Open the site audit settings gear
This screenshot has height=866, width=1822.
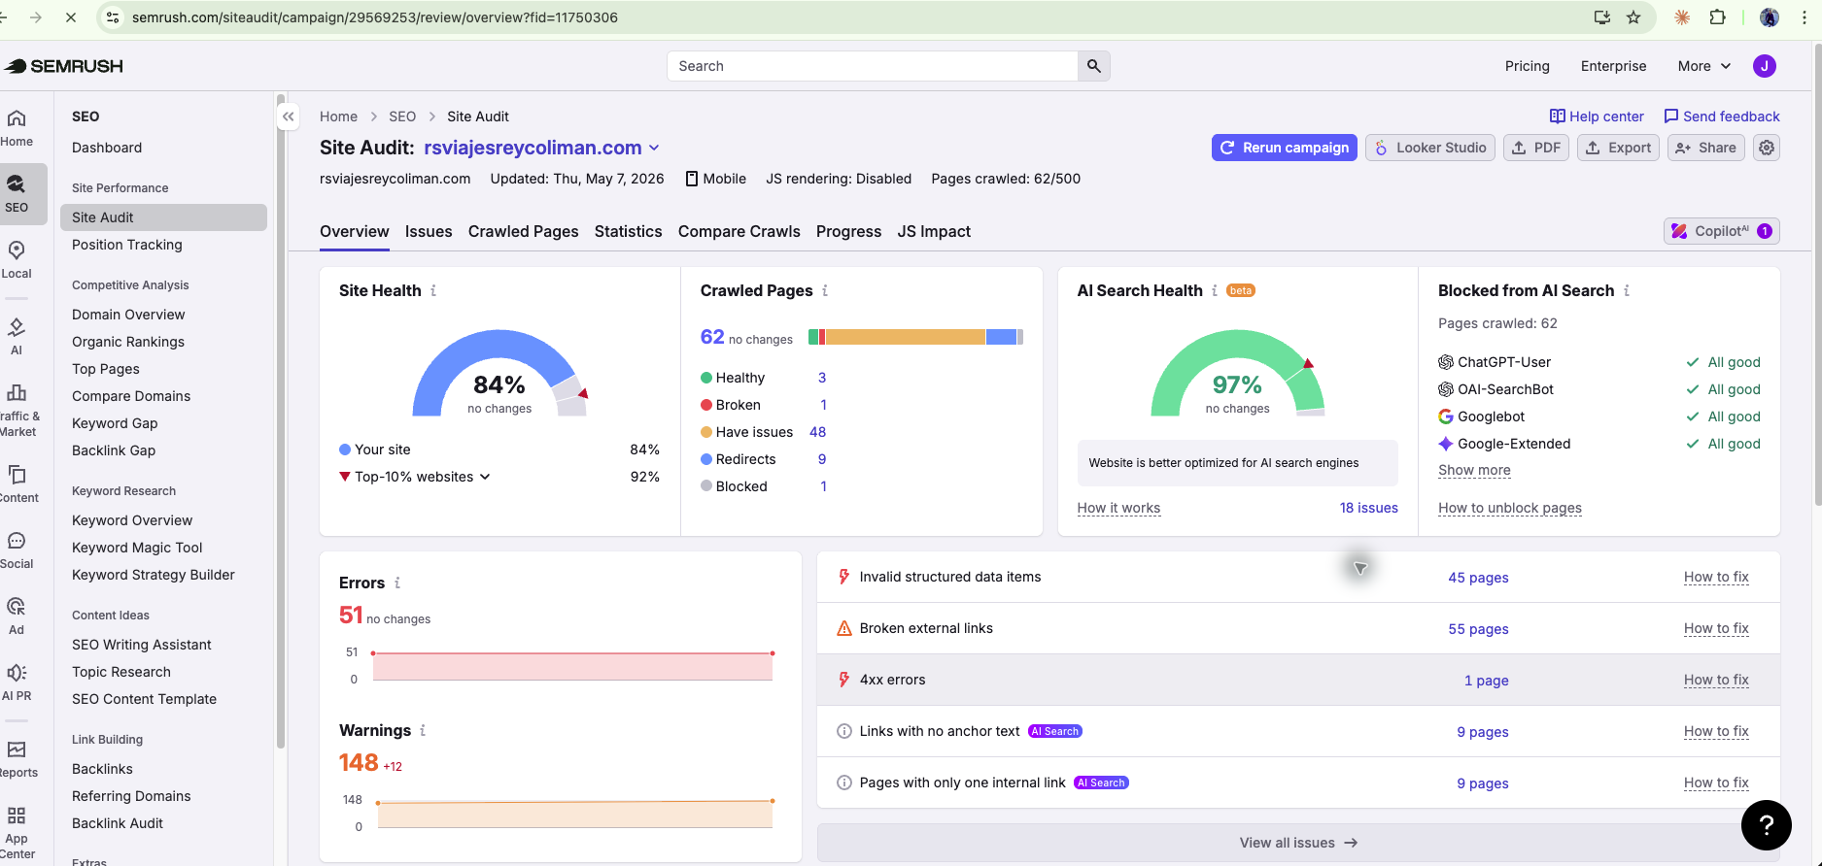click(1767, 148)
